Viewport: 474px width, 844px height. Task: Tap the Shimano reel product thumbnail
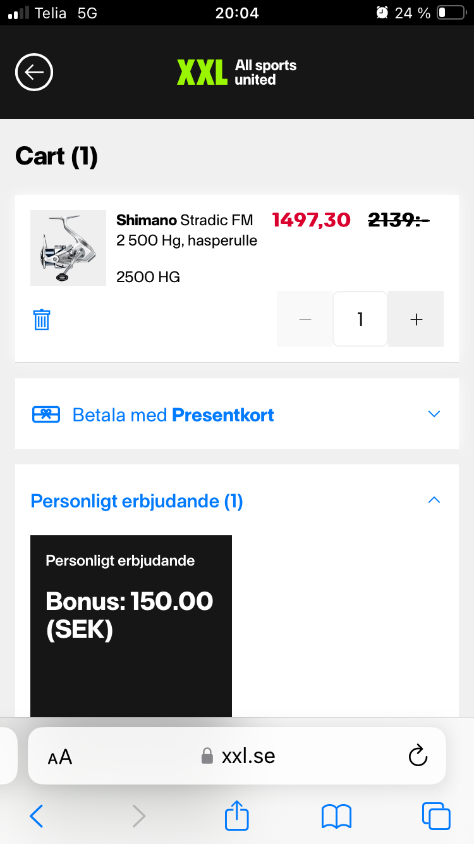[68, 248]
